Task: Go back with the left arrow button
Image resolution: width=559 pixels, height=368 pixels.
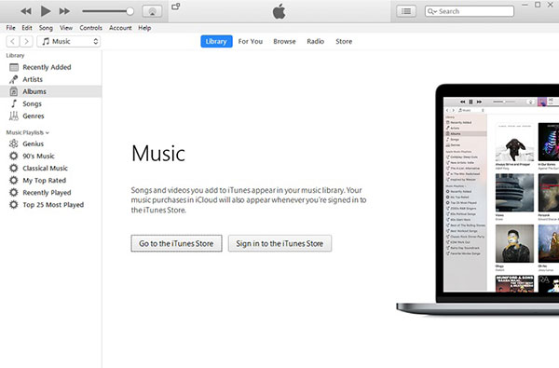Action: coord(13,41)
